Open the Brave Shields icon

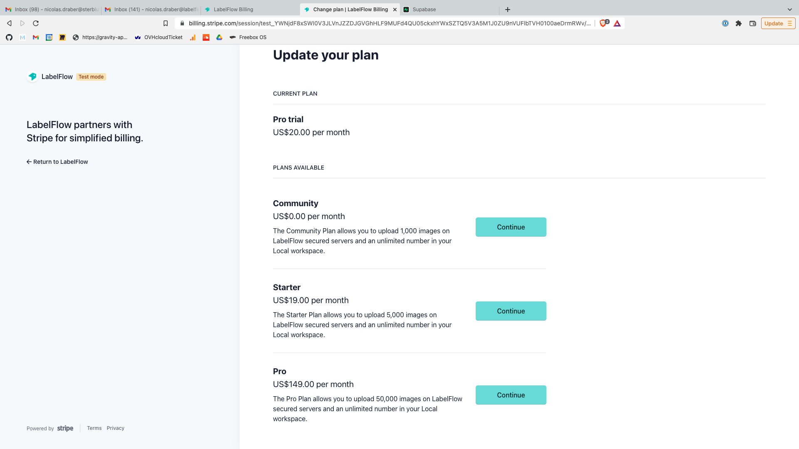pos(604,23)
